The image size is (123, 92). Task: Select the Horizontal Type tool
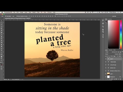tap(2, 51)
